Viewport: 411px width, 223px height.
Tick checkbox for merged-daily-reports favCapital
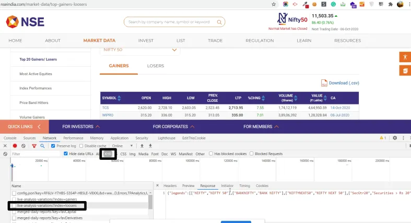point(14,212)
